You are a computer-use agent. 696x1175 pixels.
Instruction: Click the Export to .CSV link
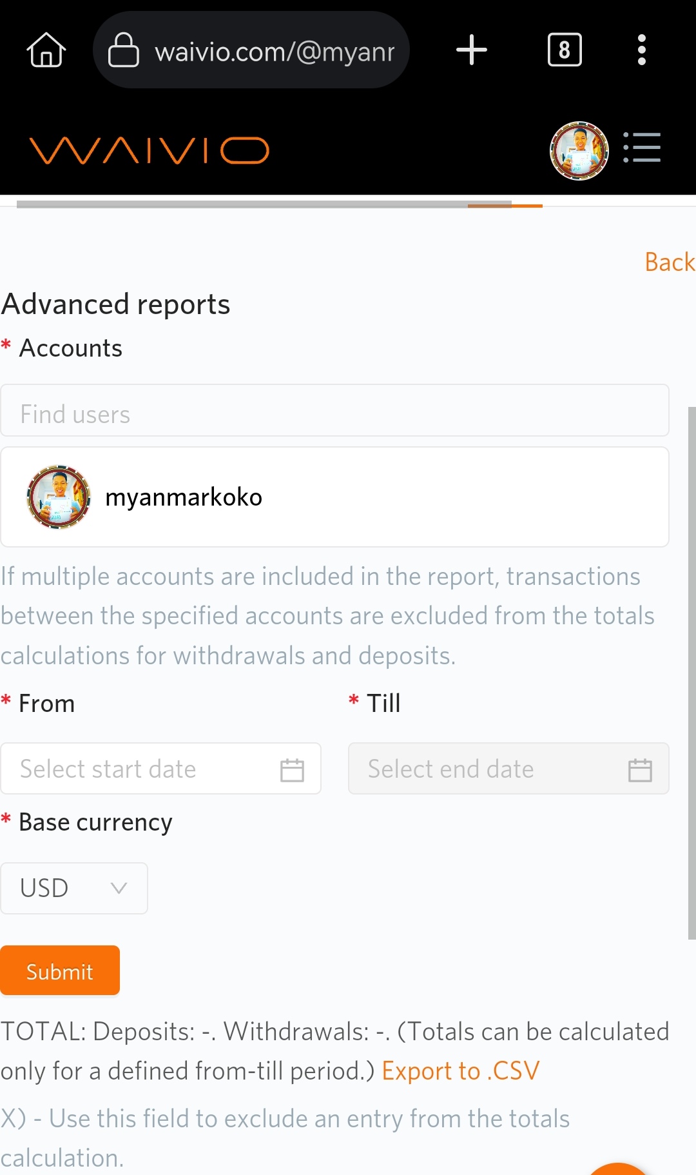460,1071
